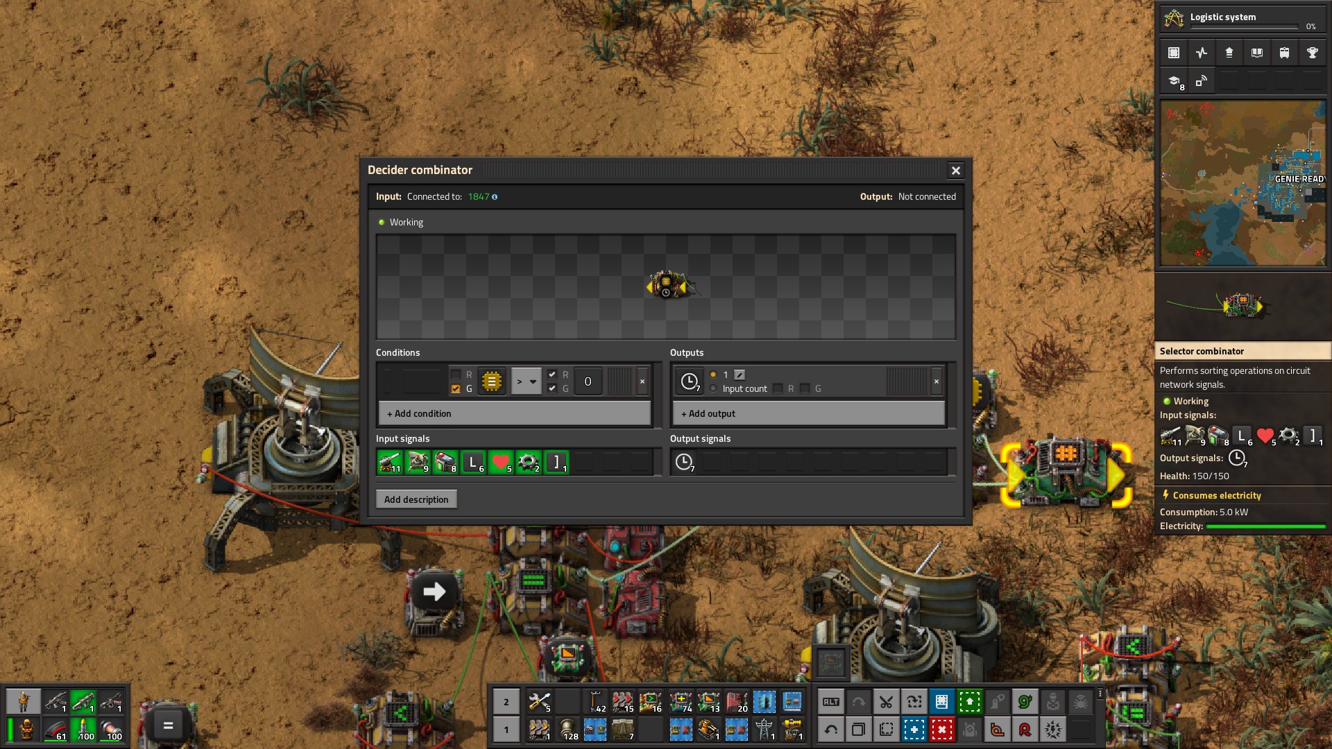Select the red deconstruction planner

[x=941, y=730]
